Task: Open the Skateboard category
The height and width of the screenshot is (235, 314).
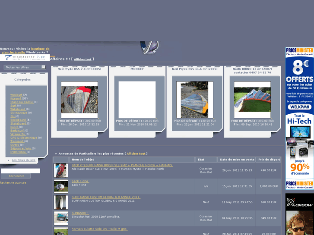Action: point(19,124)
